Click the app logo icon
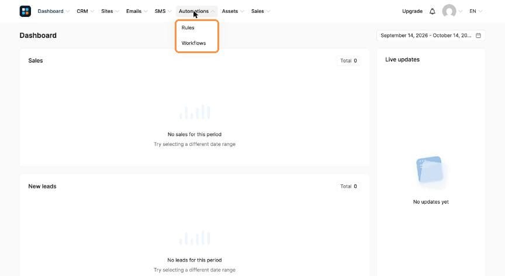 (x=25, y=11)
